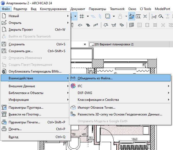Click the plotter setup icon beside Параметры Плоттера
Screen dimensions: 173x150
point(4,108)
